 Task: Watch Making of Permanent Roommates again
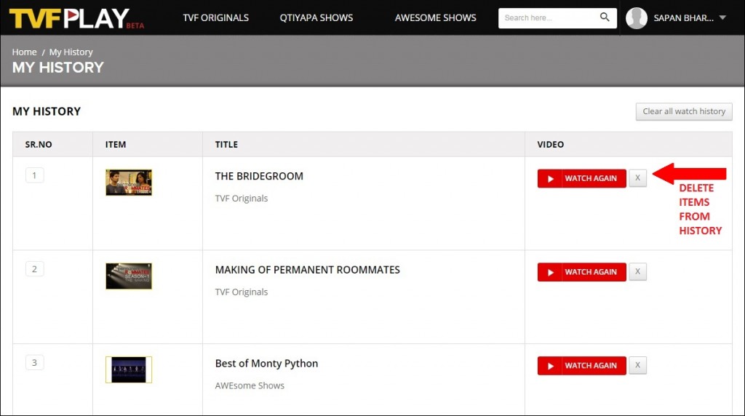pos(581,271)
